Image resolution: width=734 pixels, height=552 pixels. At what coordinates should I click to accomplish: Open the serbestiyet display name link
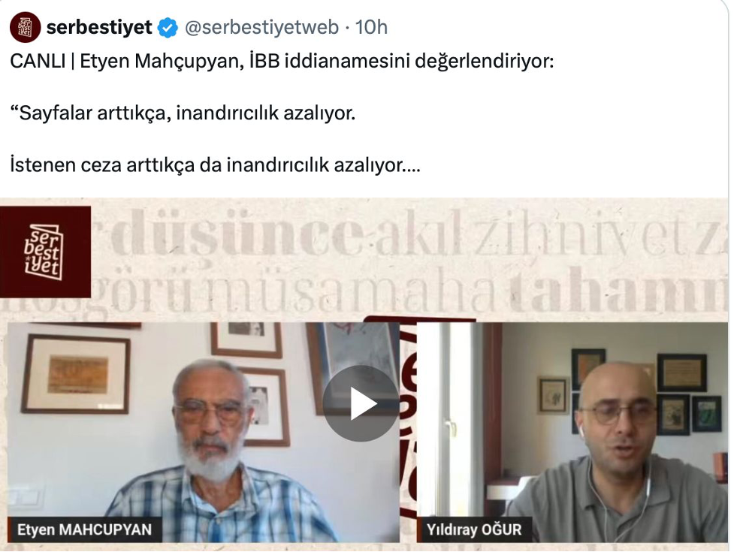(x=99, y=27)
